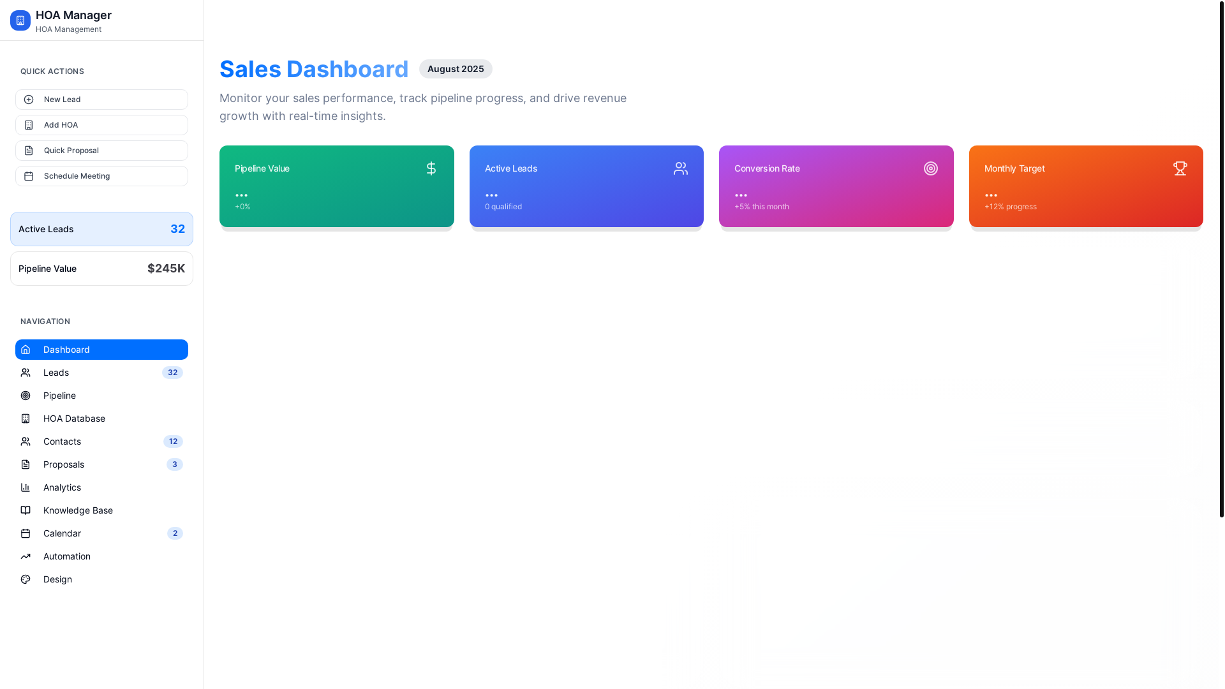Click the home icon next to Dashboard

pyautogui.click(x=26, y=350)
